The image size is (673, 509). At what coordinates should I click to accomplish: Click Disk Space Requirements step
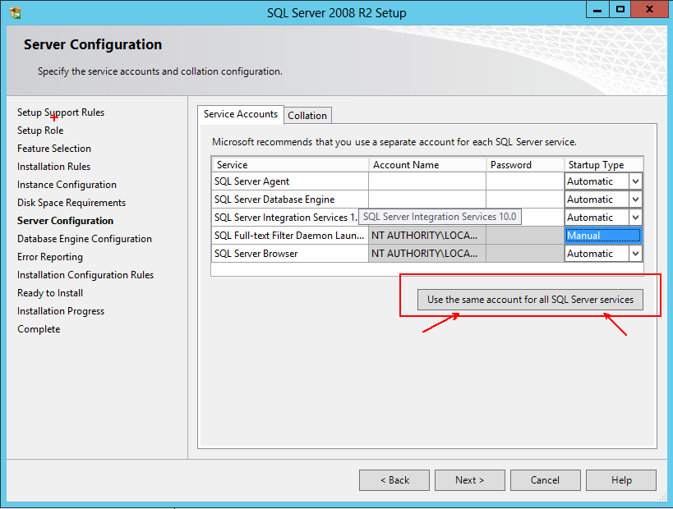[x=71, y=203]
